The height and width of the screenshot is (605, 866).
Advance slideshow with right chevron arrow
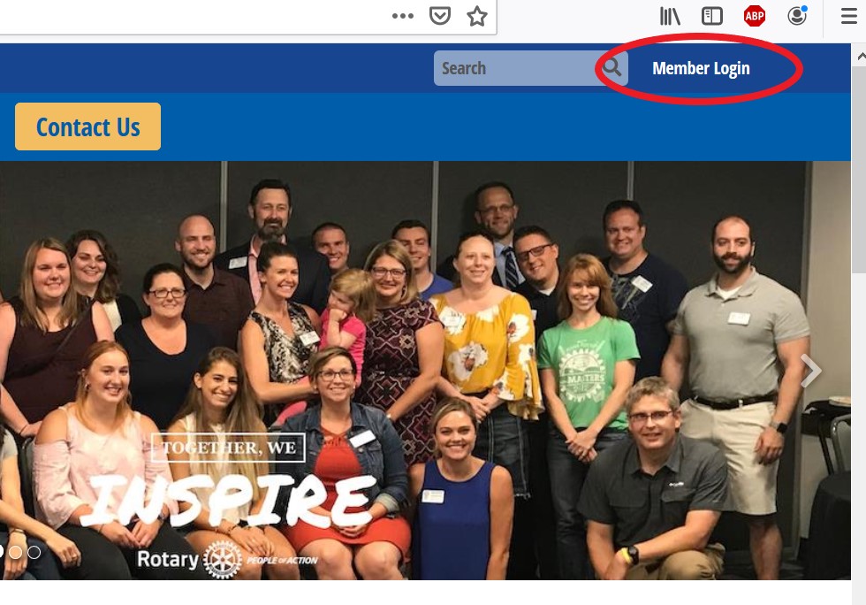(811, 371)
